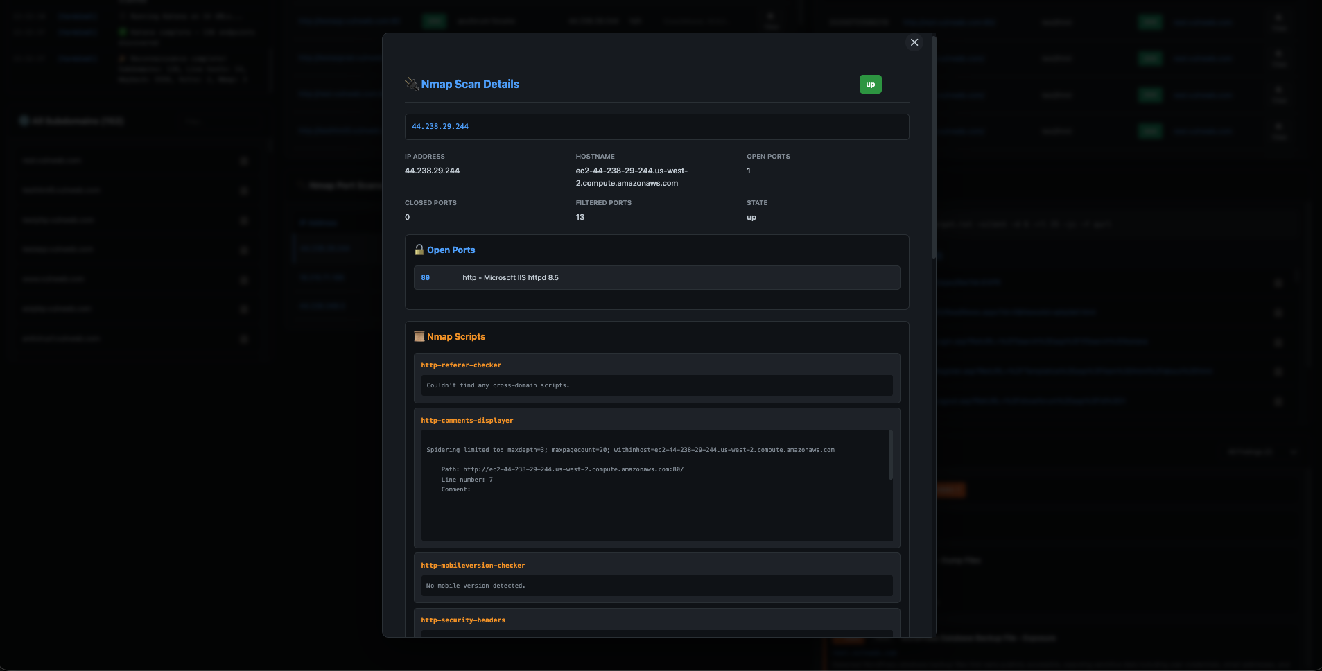Click the "Nmap Scripts" section heading
Viewport: 1322px width, 671px height.
click(x=456, y=337)
